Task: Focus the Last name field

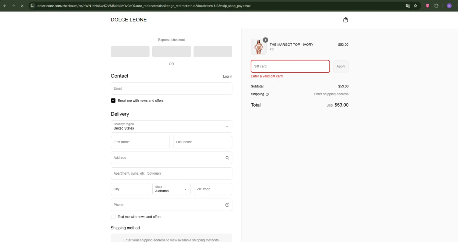Action: 203,142
